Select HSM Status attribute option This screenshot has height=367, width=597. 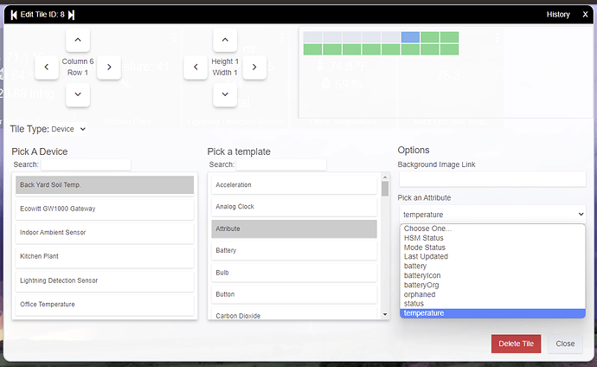423,238
